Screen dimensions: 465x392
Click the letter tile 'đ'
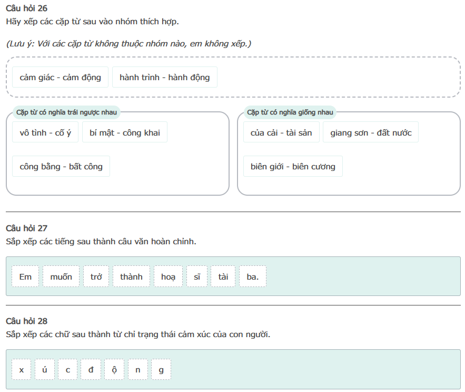[91, 370]
